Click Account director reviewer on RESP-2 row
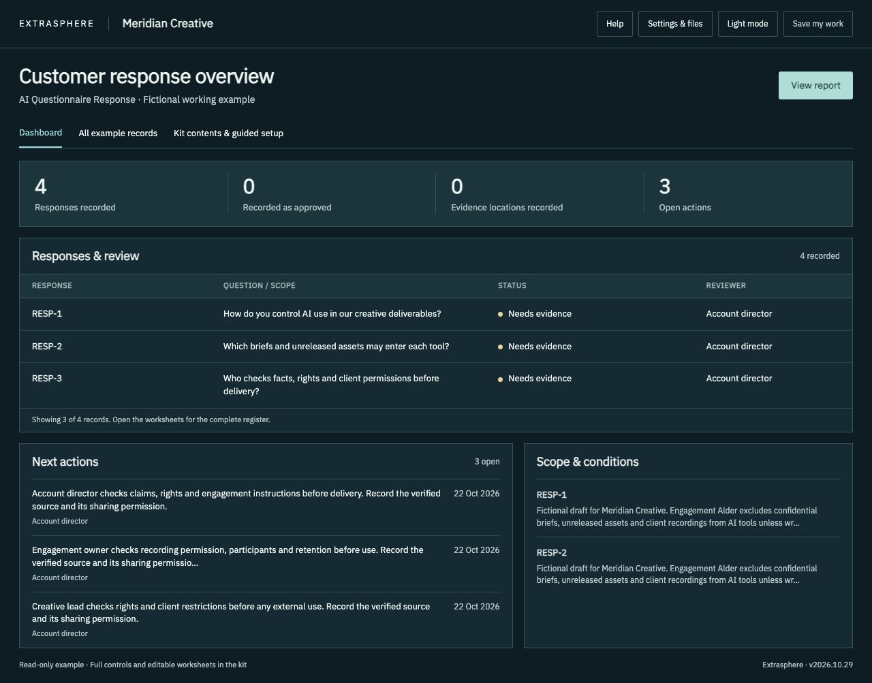Image resolution: width=872 pixels, height=683 pixels. click(739, 347)
